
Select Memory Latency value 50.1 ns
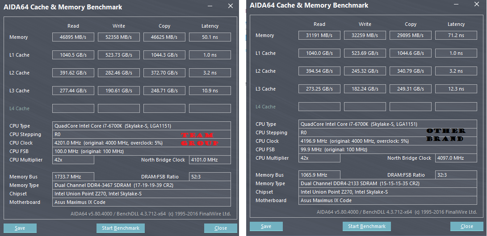click(210, 37)
